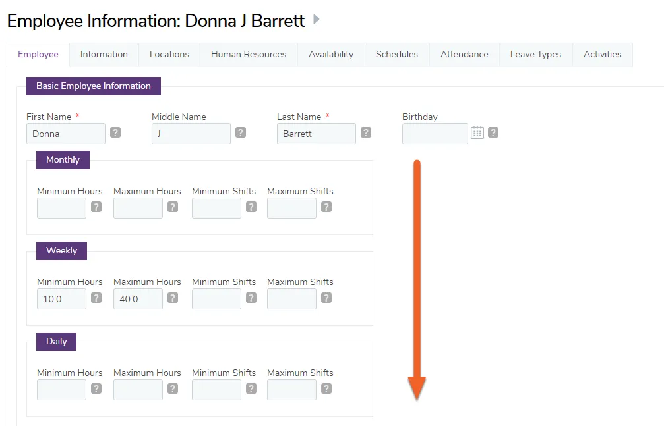Viewport: 664px width, 426px height.
Task: Focus the Weekly Minimum Hours field showing 10.0
Action: point(61,299)
